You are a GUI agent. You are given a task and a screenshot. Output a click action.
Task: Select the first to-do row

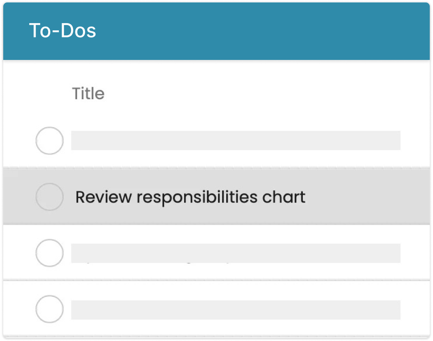click(x=216, y=141)
